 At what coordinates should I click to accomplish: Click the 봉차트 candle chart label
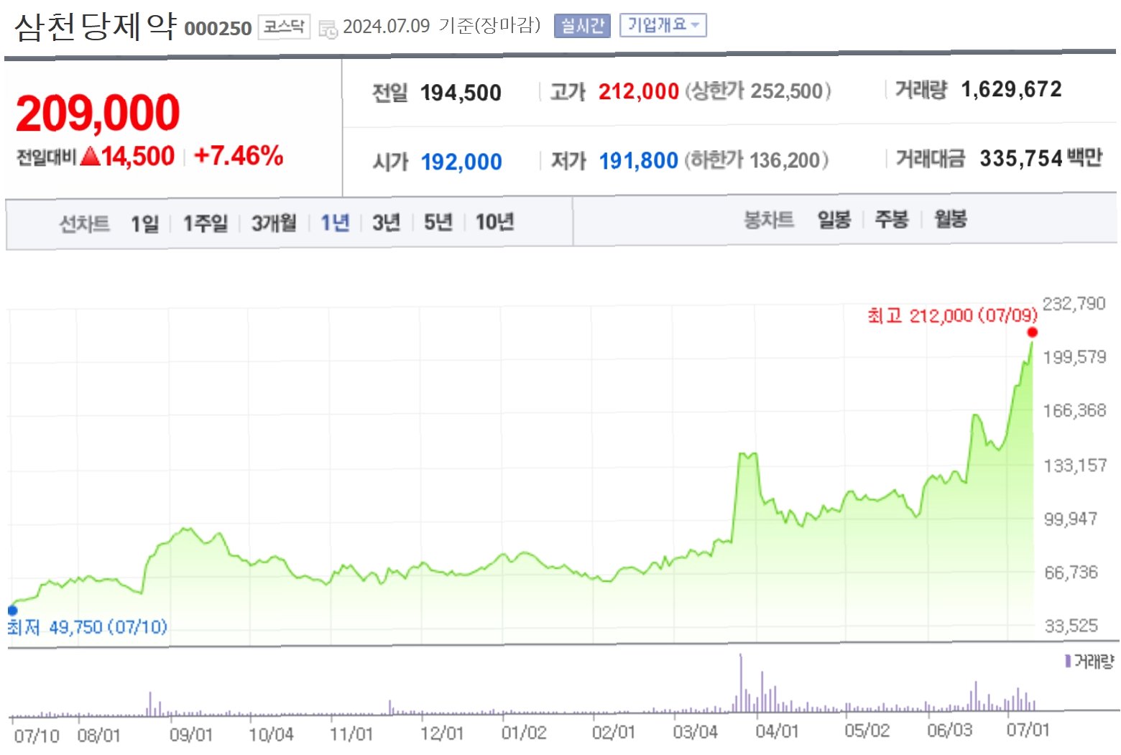point(769,220)
